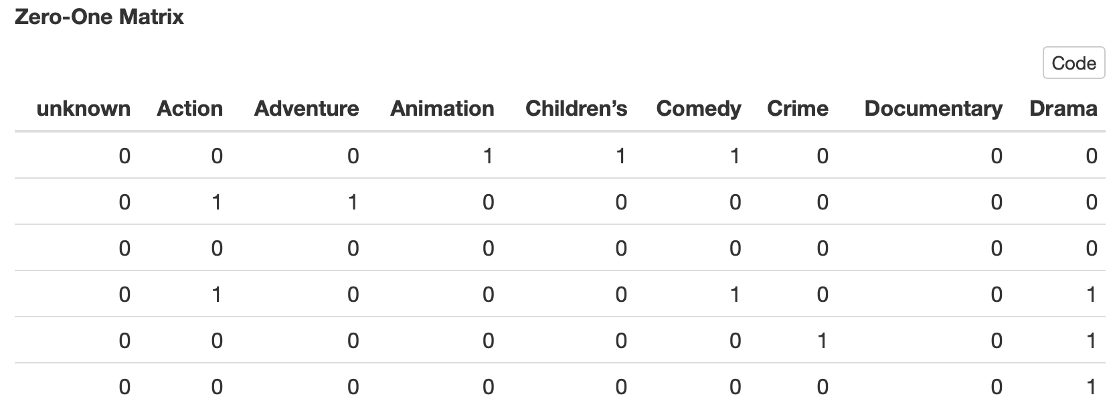The width and height of the screenshot is (1119, 419).
Task: Select the Drama column header
Action: pos(1063,108)
